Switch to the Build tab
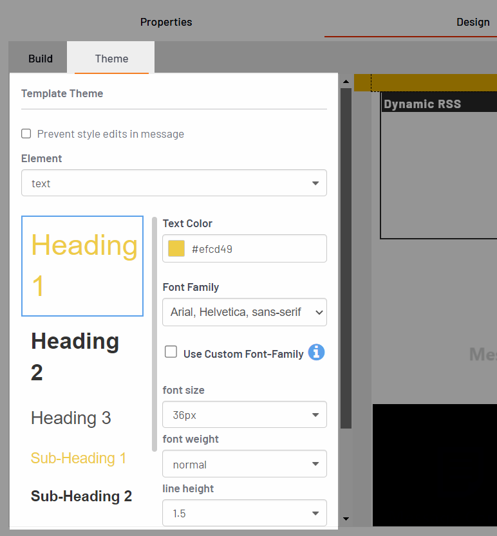This screenshot has height=536, width=497. [41, 59]
